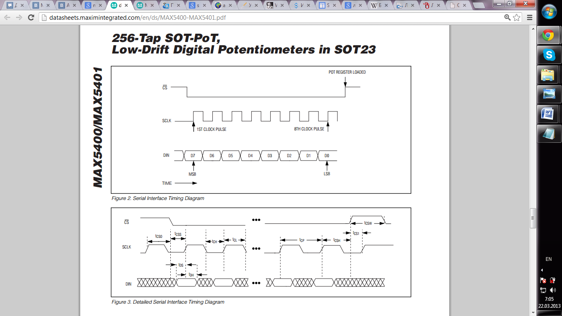
Task: Click the tCP timing label in Figure 3
Action: tap(302, 240)
